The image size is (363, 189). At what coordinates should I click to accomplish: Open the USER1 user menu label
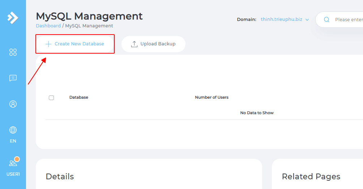tap(13, 174)
